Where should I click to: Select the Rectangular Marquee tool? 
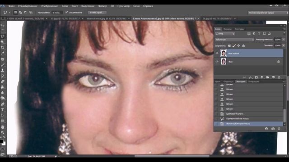tap(3, 31)
